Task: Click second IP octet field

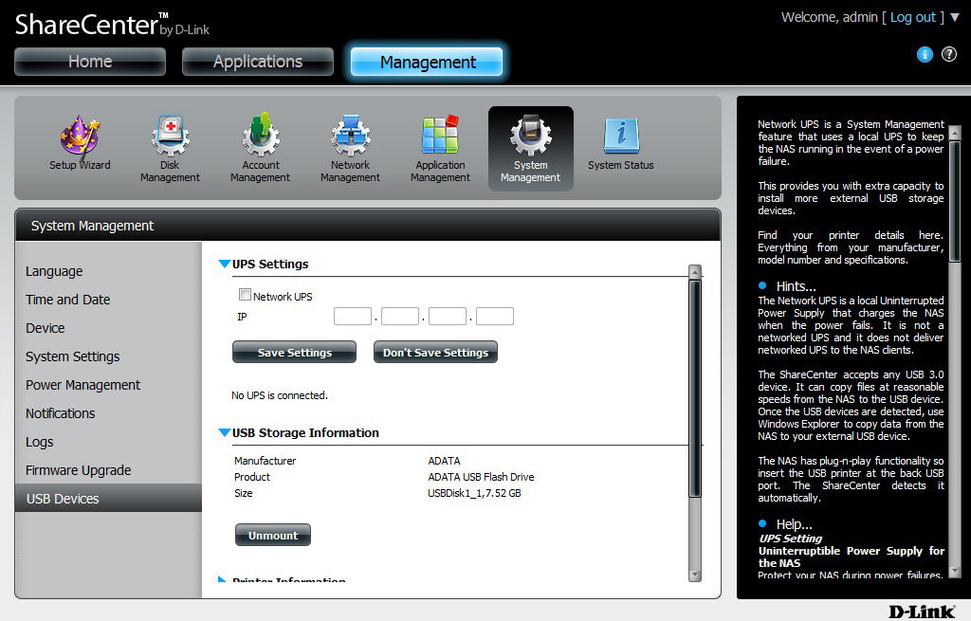Action: (400, 317)
